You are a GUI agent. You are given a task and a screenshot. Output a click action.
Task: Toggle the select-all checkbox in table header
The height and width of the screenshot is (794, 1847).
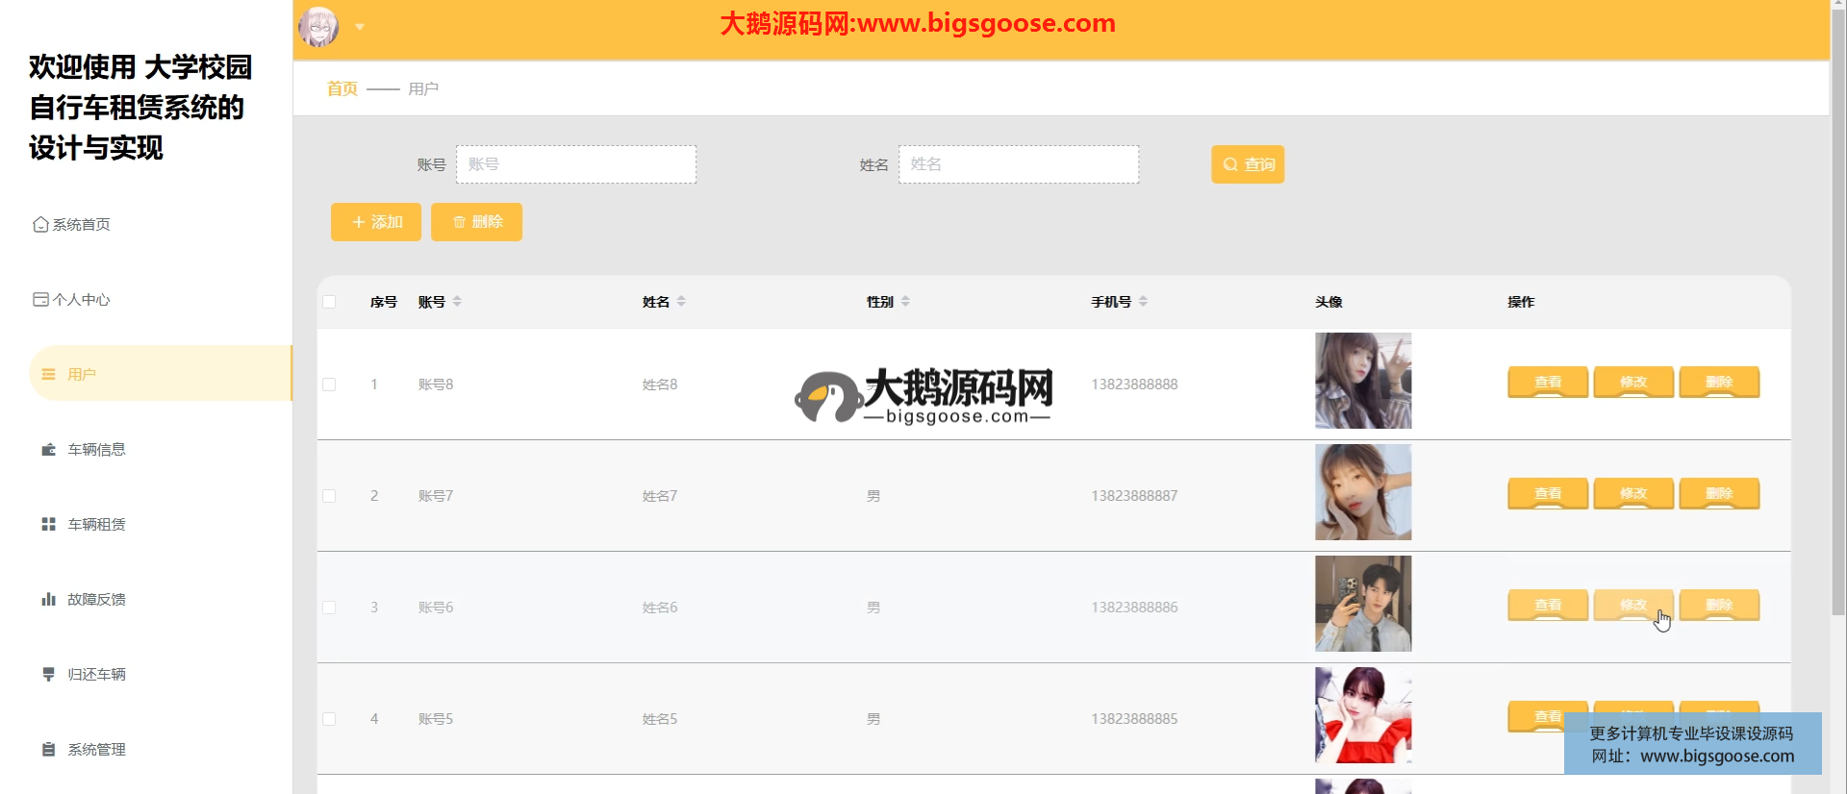coord(329,302)
